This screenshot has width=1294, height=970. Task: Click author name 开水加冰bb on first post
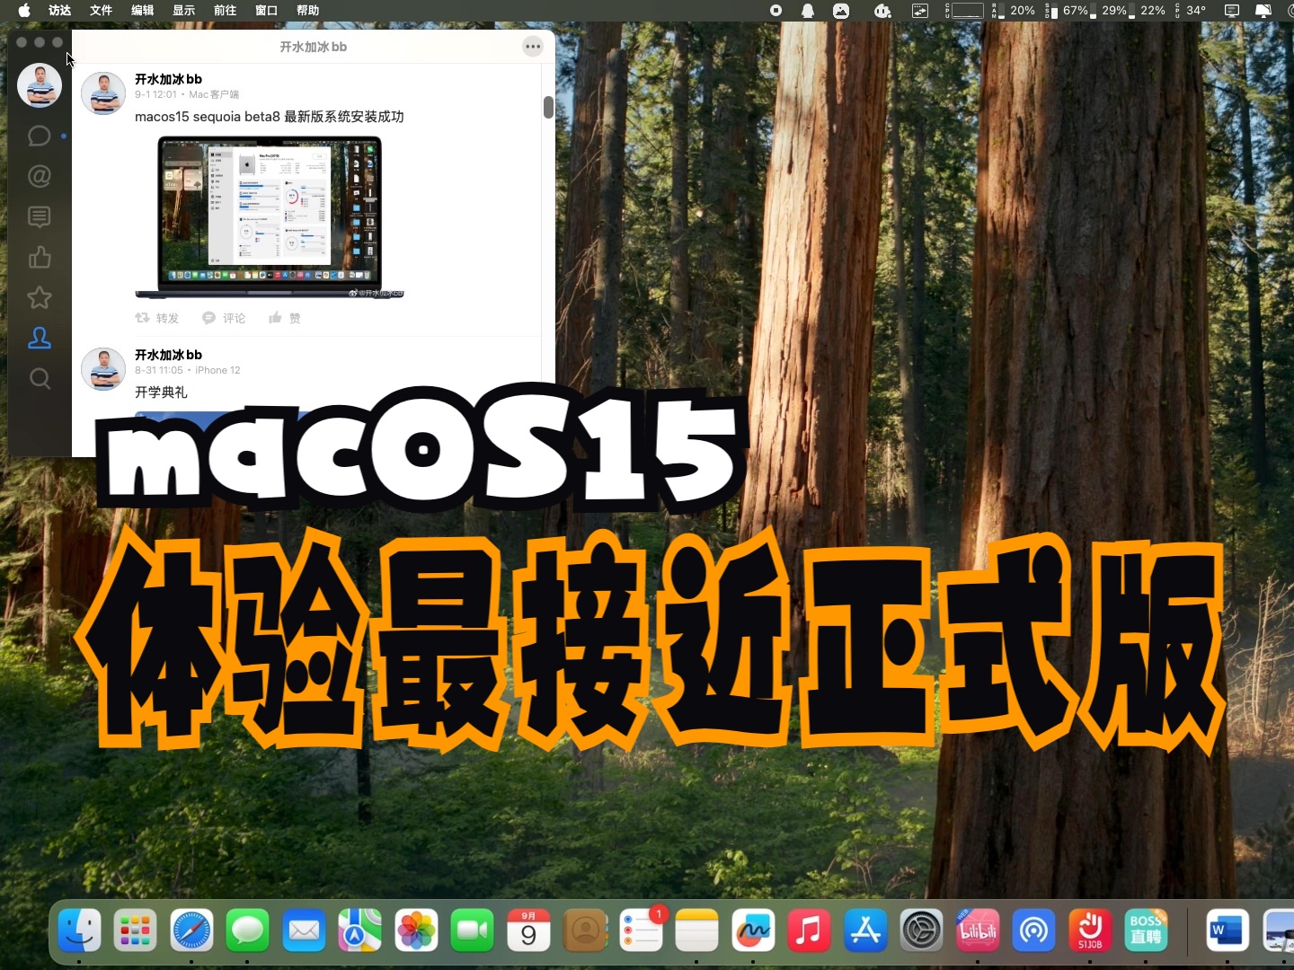pyautogui.click(x=168, y=79)
